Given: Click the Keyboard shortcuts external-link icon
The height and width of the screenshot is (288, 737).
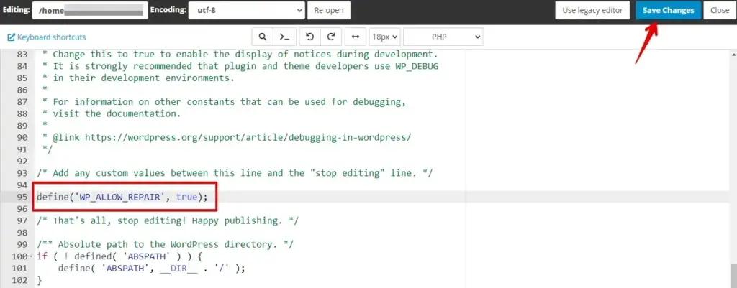Looking at the screenshot, I should (11, 37).
